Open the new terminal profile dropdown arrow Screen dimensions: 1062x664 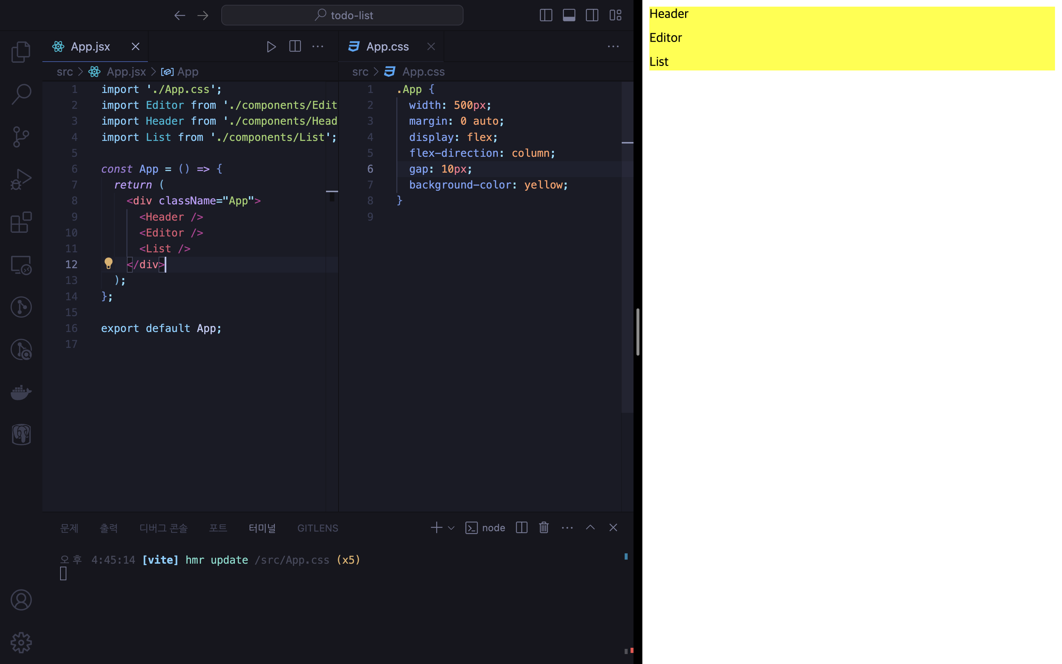click(x=451, y=528)
